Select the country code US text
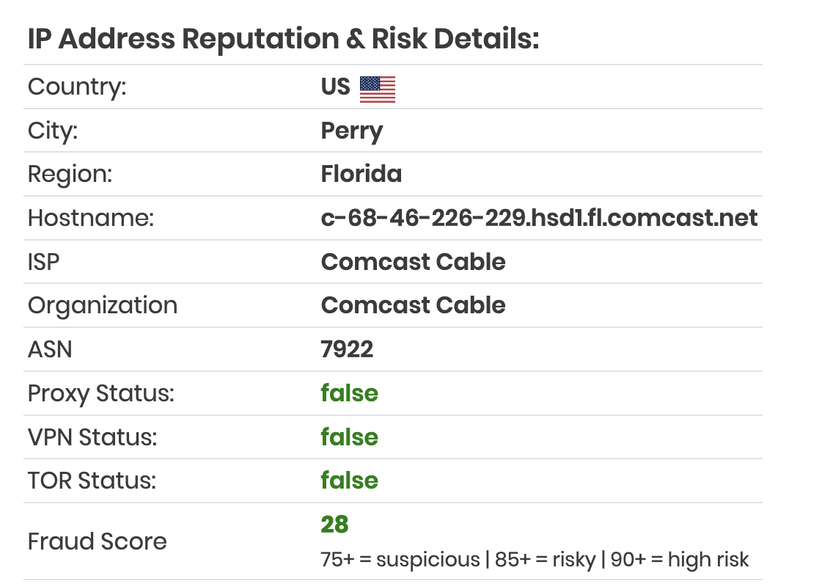 point(336,87)
